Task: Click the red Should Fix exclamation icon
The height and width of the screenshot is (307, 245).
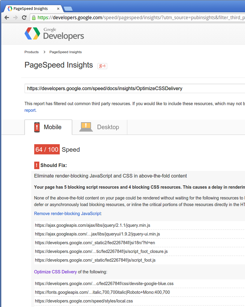Action: tap(37, 165)
